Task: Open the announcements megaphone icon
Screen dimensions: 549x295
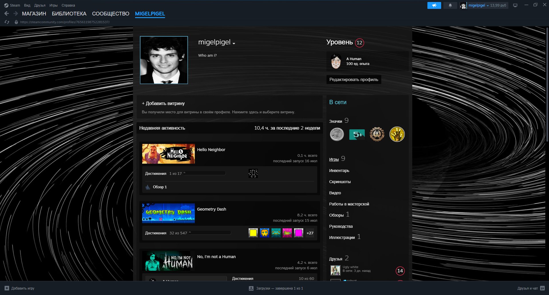Action: [434, 5]
